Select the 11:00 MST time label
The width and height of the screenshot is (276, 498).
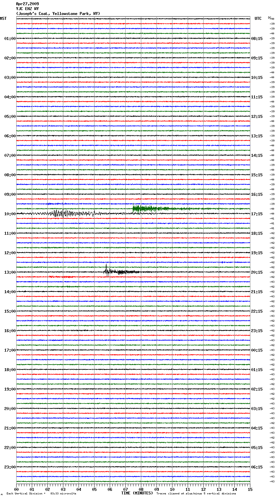click(10, 233)
